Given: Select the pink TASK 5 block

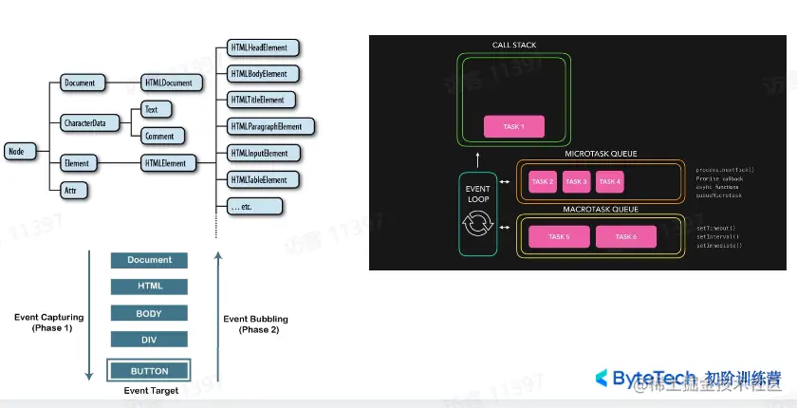Looking at the screenshot, I should (559, 237).
